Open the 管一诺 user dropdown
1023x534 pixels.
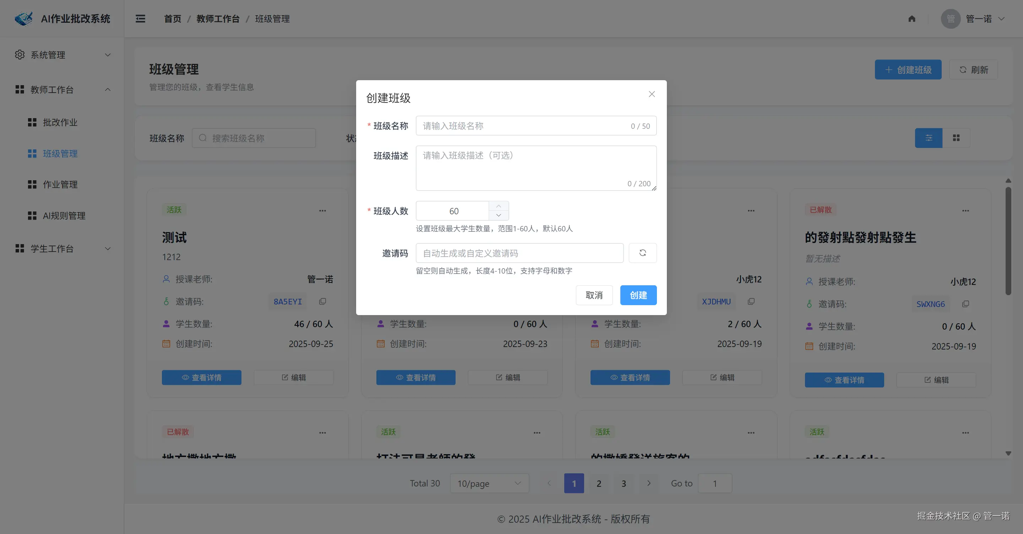pos(978,19)
